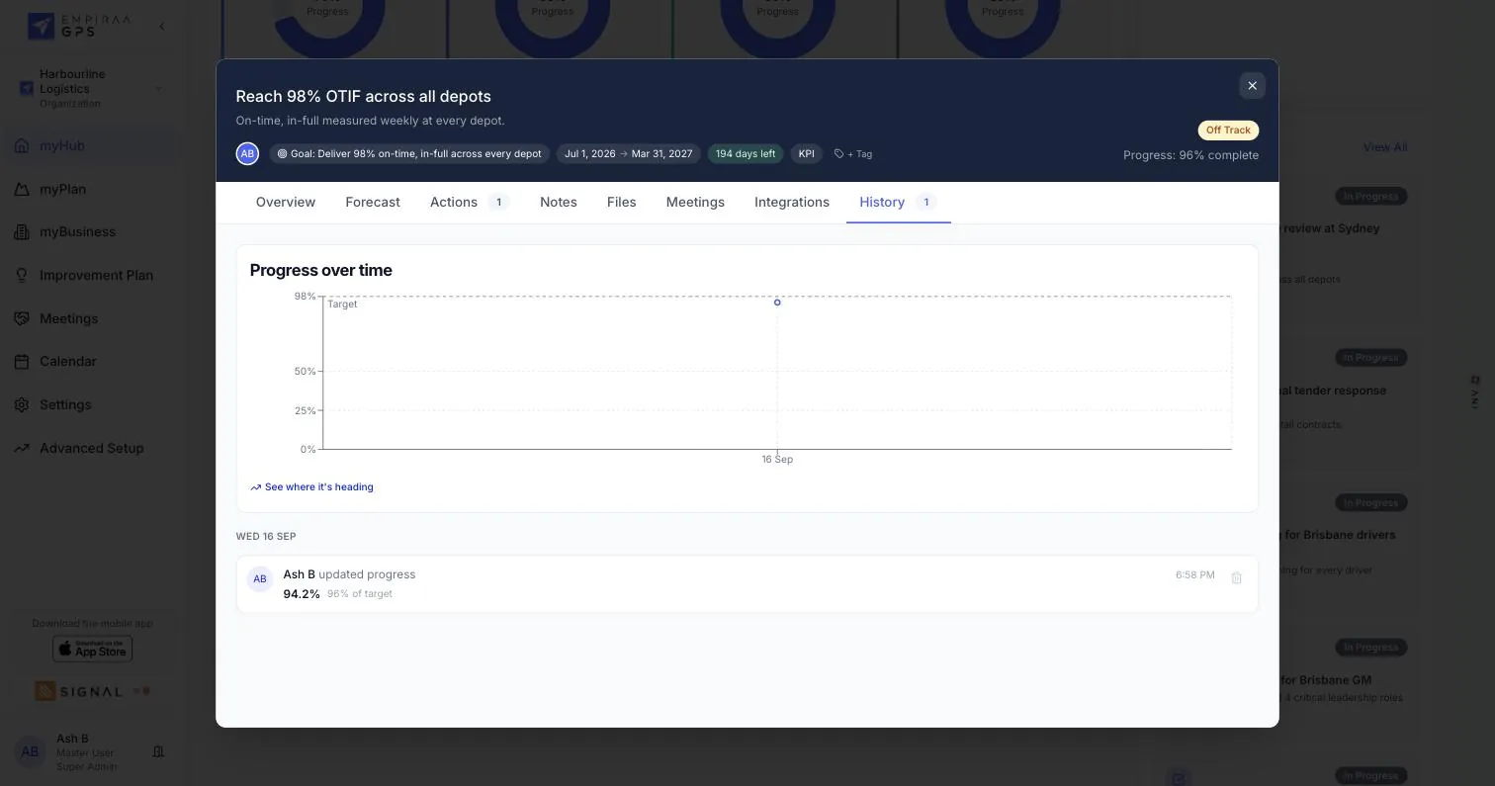Collapse the sidebar with the chevron
1495x786 pixels.
point(162,27)
